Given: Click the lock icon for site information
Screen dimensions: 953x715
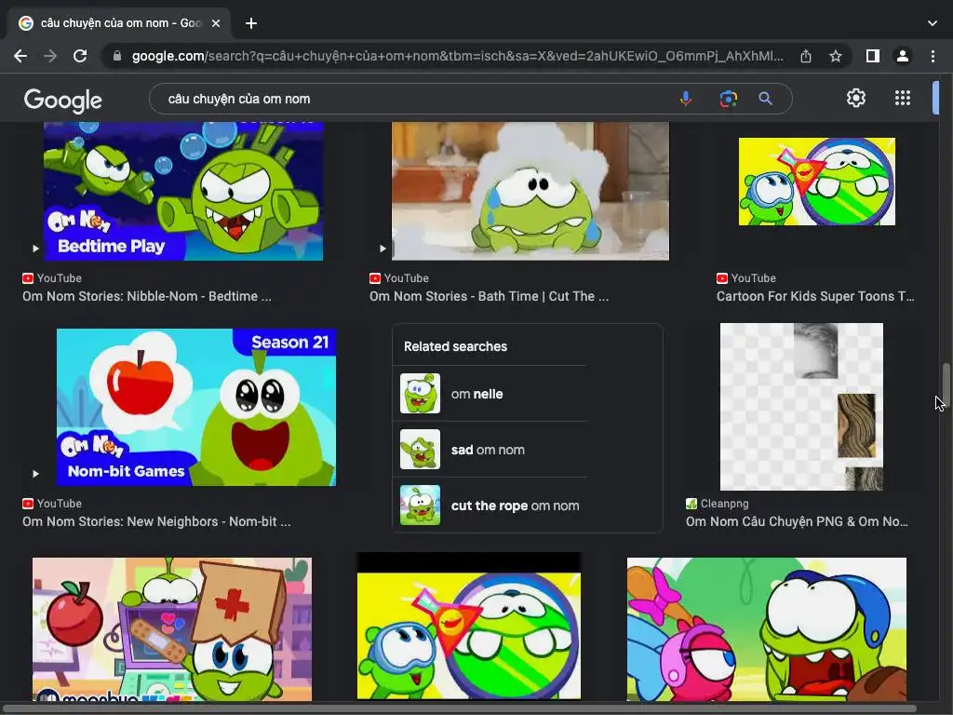Looking at the screenshot, I should [x=117, y=56].
